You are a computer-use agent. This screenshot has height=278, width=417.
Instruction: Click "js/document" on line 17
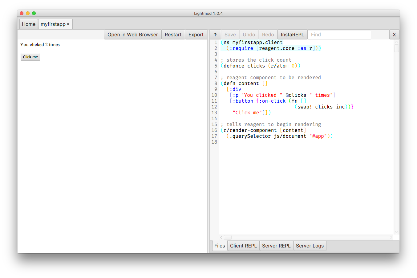click(290, 136)
